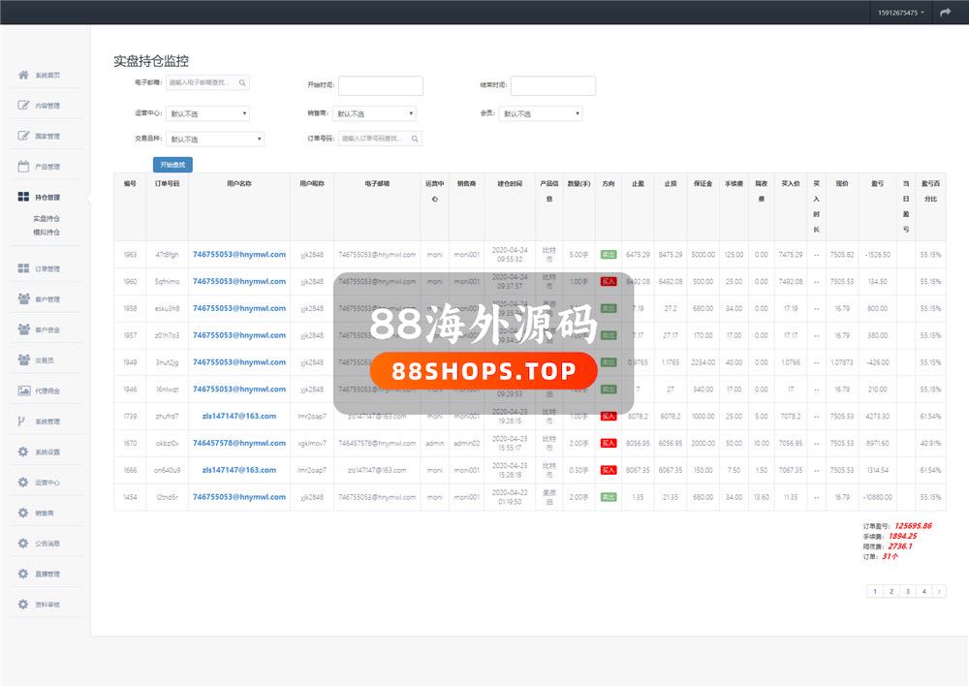Open user link zls147147@163.com in row 1739
Screen dimensions: 969x687
(x=239, y=416)
